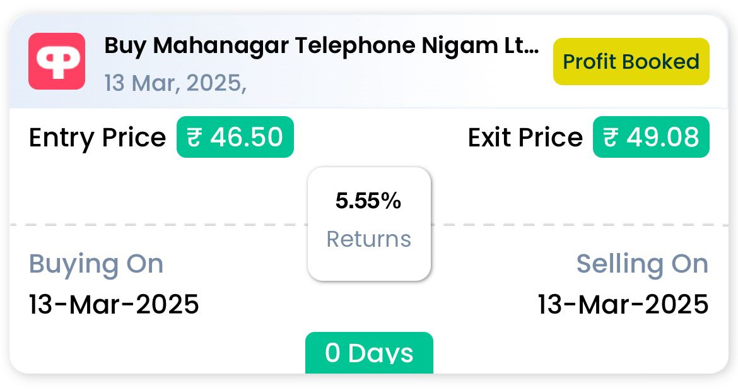Click the 0 Days duration badge
This screenshot has width=738, height=390.
pos(369,353)
